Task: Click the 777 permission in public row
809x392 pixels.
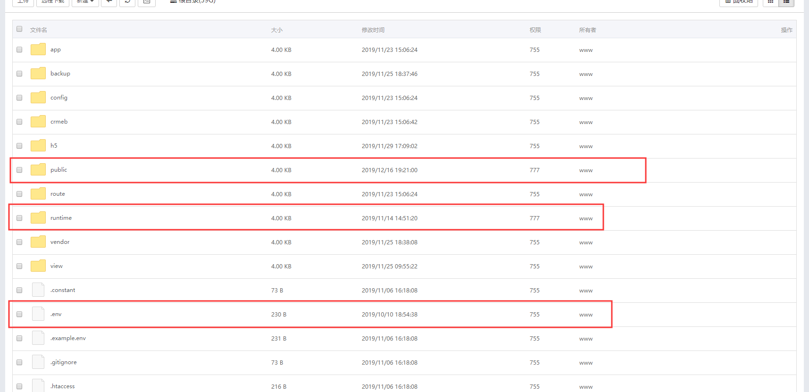Action: tap(534, 170)
